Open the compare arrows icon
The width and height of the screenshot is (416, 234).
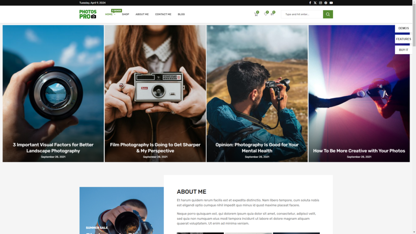tap(273, 14)
